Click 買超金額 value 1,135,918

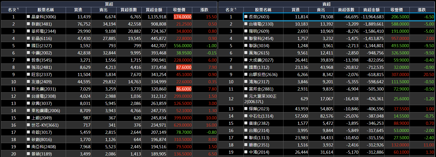[x=157, y=17]
